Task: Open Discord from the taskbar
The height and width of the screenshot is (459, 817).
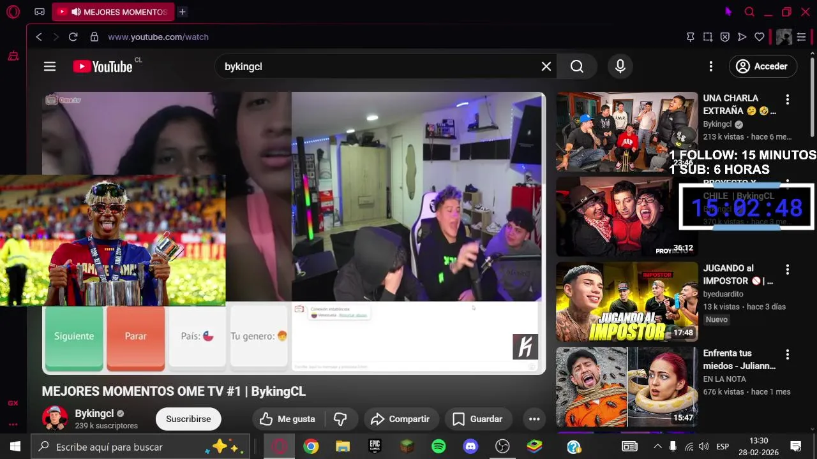Action: pyautogui.click(x=470, y=447)
